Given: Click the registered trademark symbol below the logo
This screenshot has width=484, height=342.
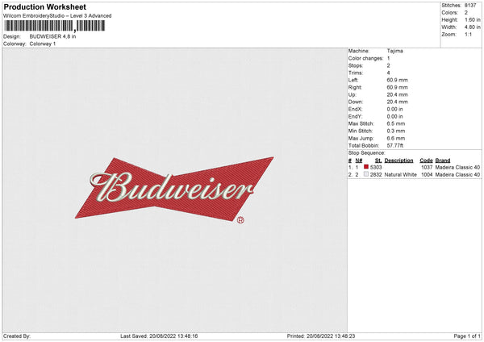Looking at the screenshot, I should point(240,220).
